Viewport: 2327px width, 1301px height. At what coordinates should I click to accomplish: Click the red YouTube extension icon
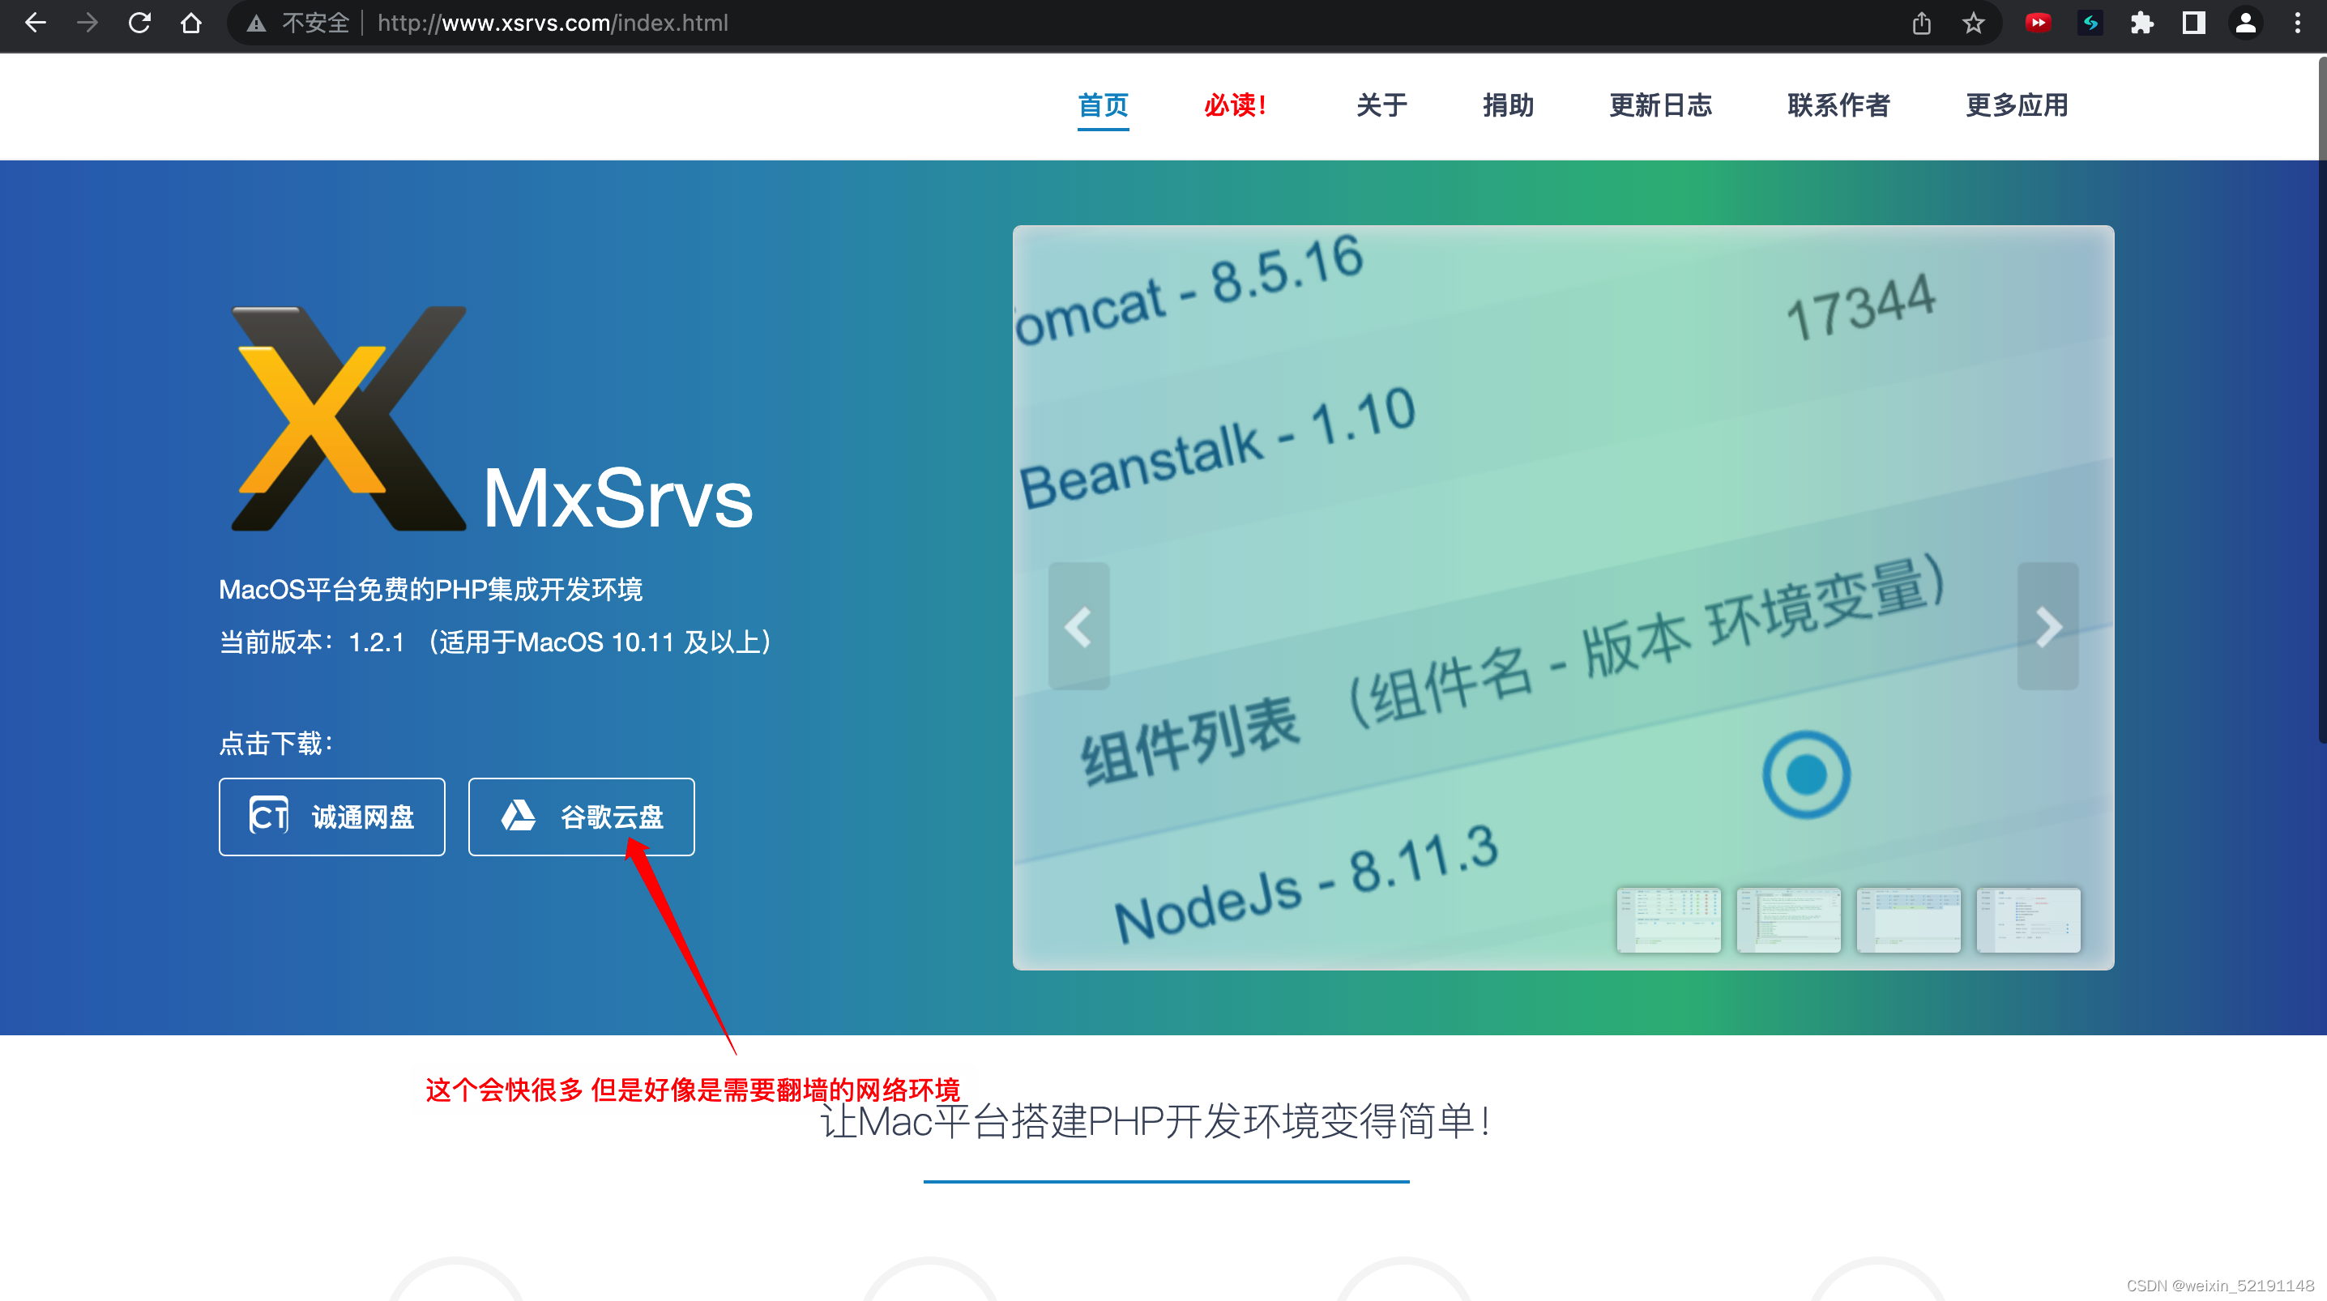[2038, 23]
